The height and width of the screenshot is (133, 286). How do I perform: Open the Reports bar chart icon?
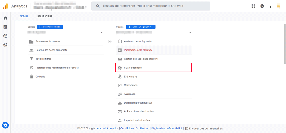click(5, 27)
